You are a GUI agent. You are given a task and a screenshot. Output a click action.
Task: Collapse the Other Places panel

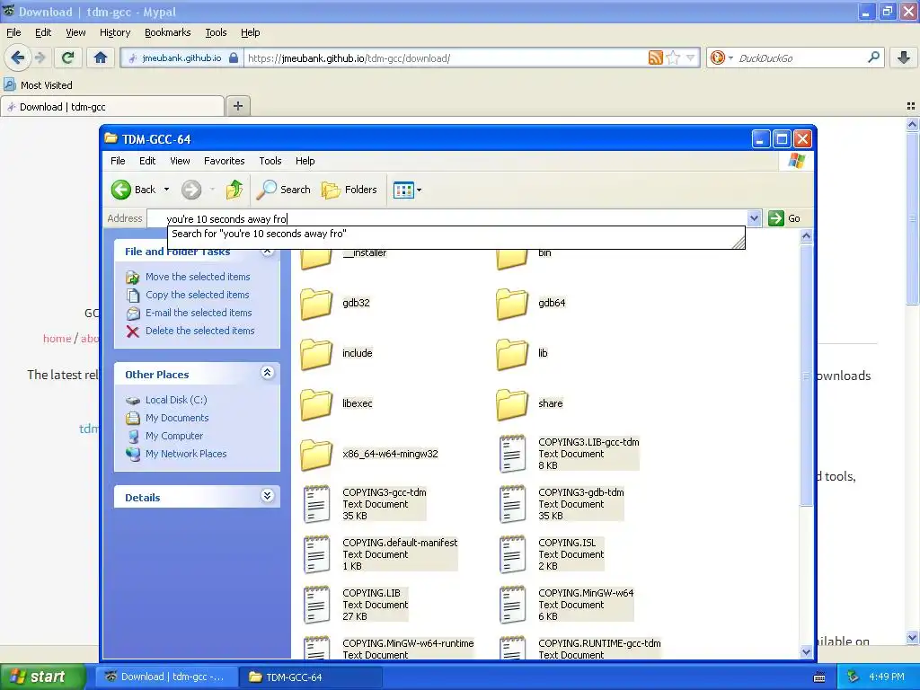267,373
